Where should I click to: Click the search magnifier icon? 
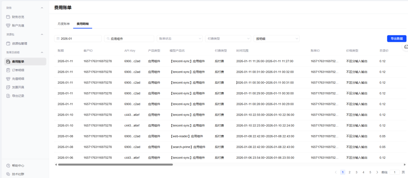(x=108, y=39)
